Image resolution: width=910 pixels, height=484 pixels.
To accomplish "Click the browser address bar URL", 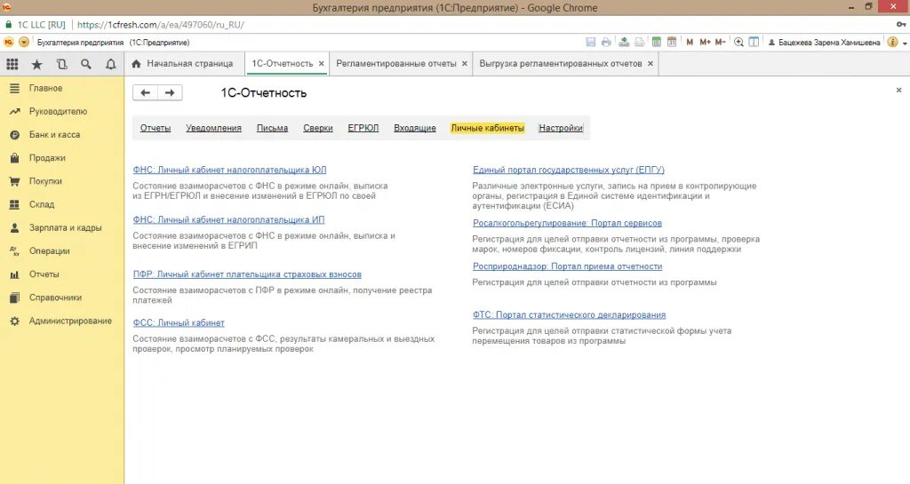I will pyautogui.click(x=161, y=25).
